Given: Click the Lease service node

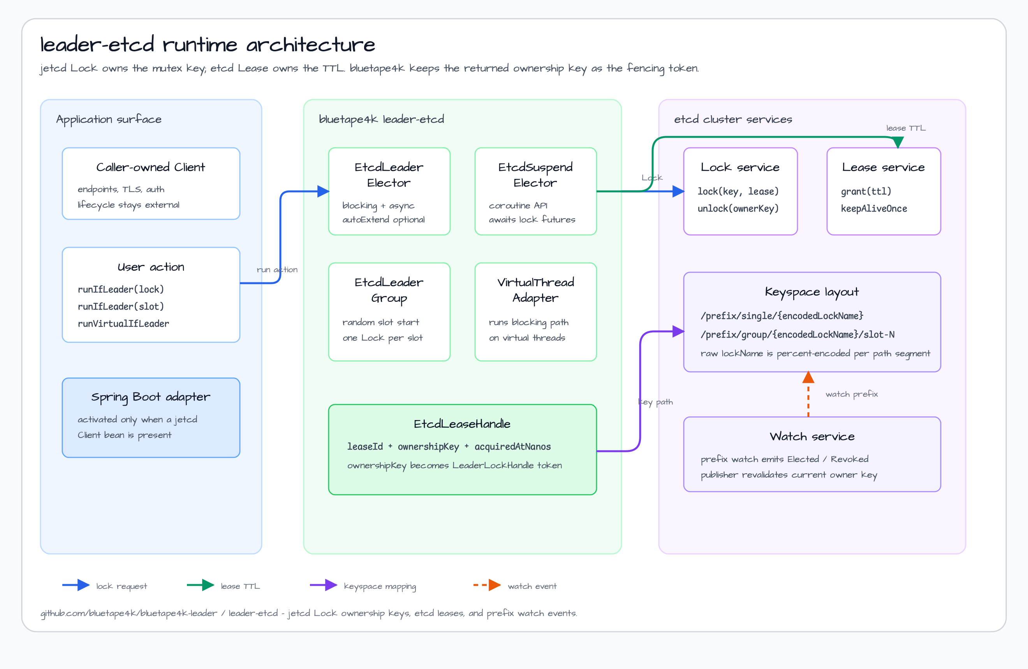Looking at the screenshot, I should [884, 191].
